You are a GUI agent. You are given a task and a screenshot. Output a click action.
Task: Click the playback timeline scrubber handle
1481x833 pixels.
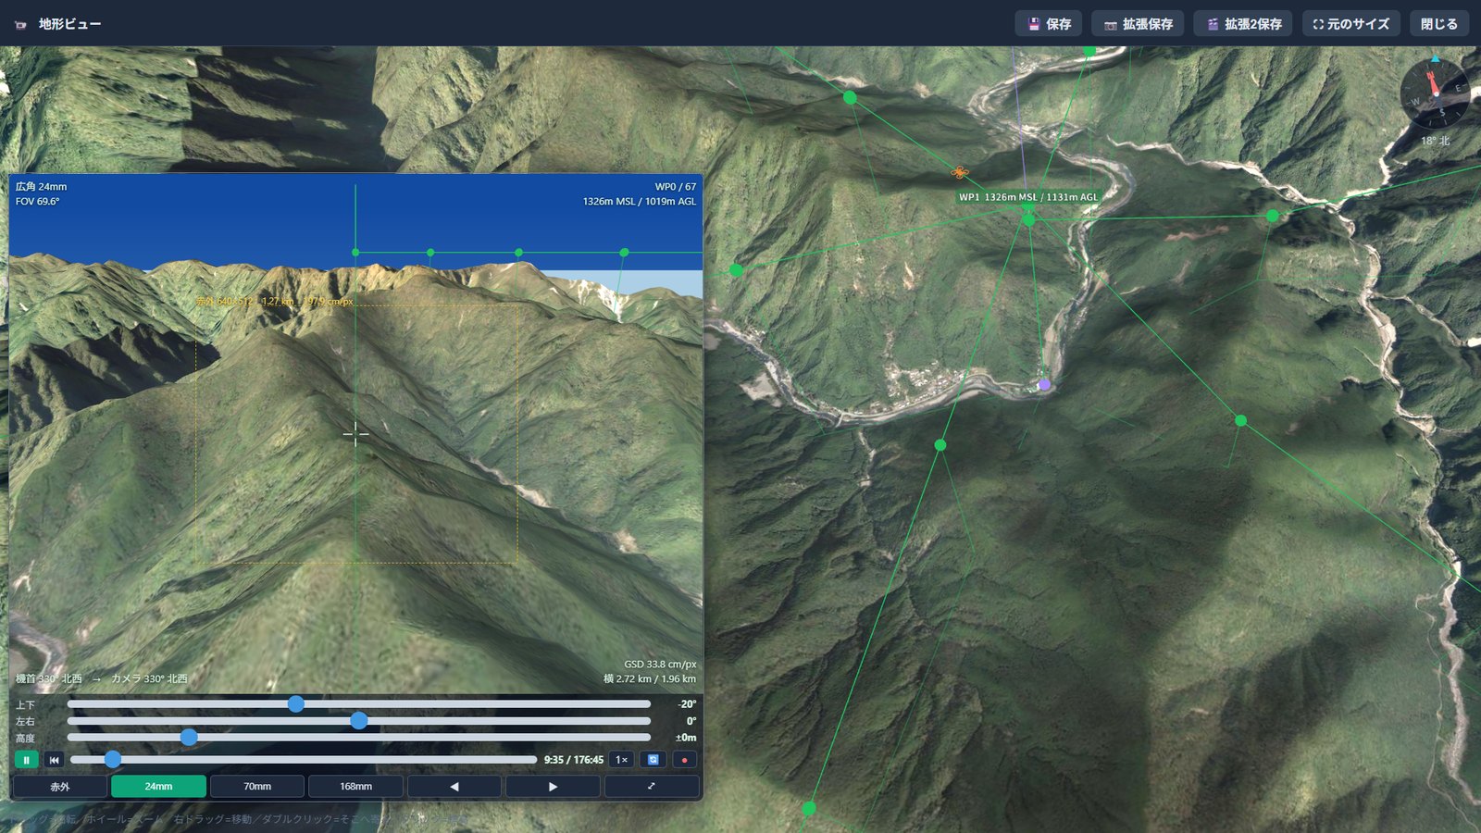pyautogui.click(x=113, y=760)
